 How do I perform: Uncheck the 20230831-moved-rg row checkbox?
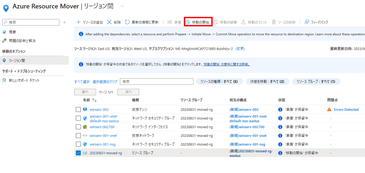pos(78,153)
